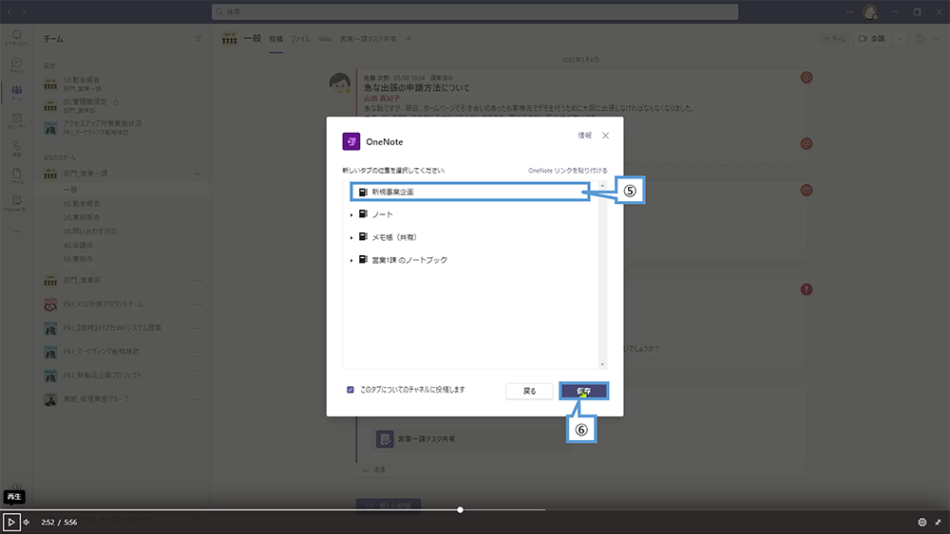This screenshot has width=950, height=534.
Task: Select PRJ_XYZ社様アカウントチーム team
Action: pos(104,304)
